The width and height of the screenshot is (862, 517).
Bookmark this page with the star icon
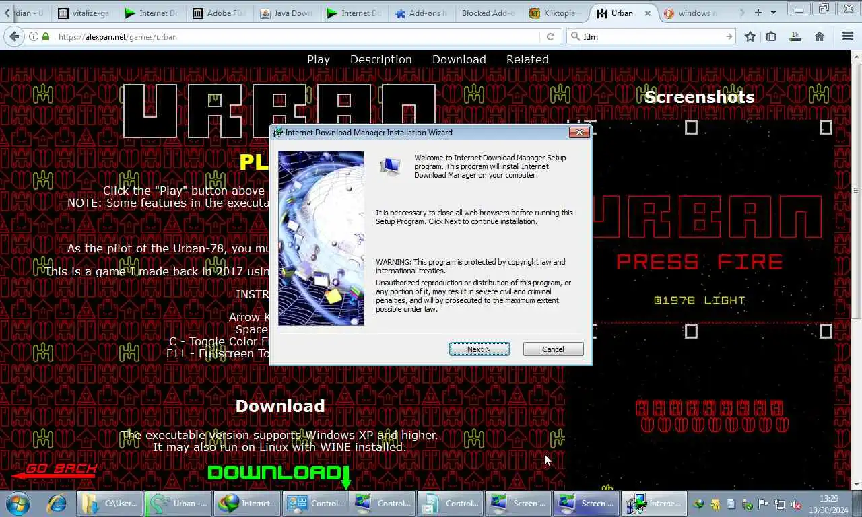[750, 36]
